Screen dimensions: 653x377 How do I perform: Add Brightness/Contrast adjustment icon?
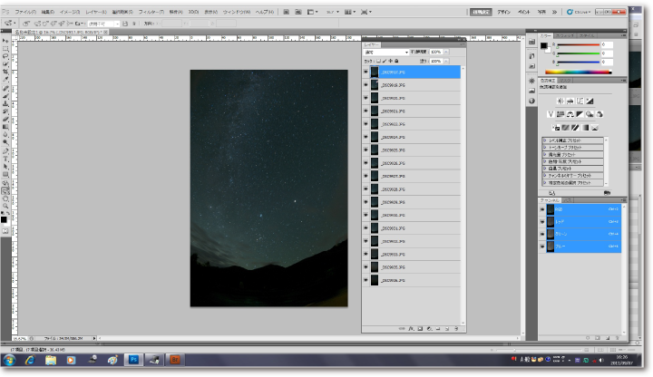[x=561, y=101]
